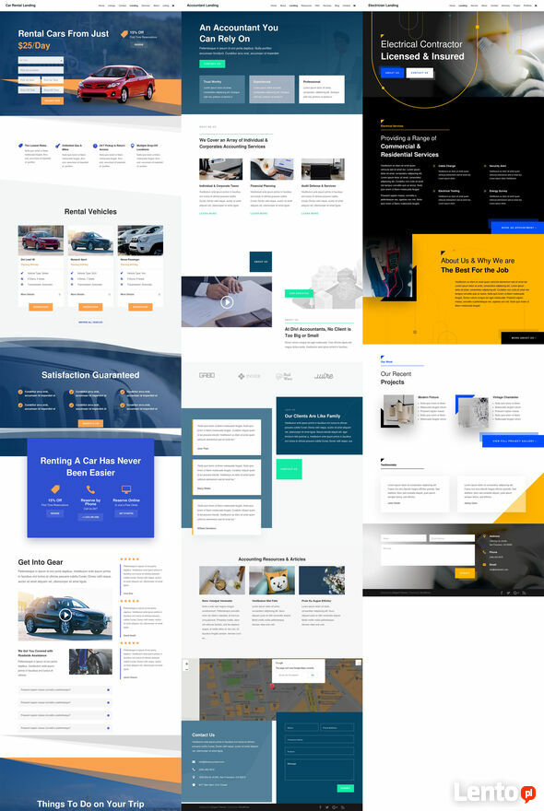Open Twitter icon in electrician page footer
Screen dimensions: 544x811
[508, 593]
